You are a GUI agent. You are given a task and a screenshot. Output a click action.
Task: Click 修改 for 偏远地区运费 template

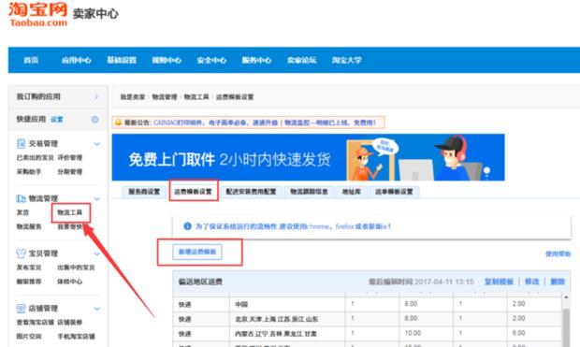(532, 282)
